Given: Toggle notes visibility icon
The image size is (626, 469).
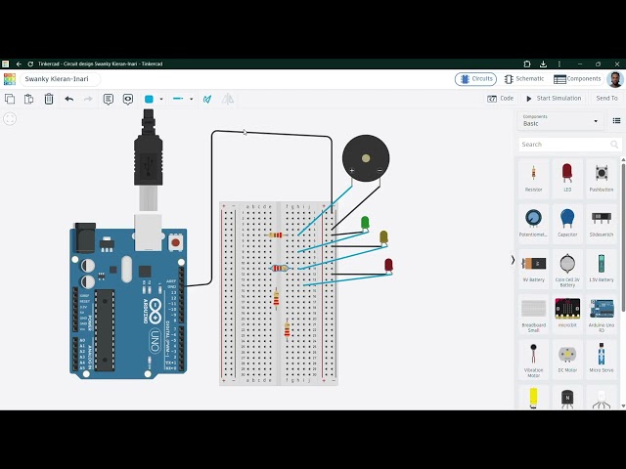Looking at the screenshot, I should coord(128,99).
